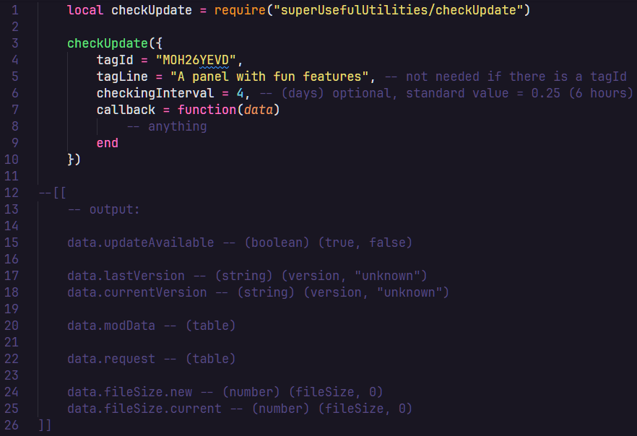Click the checkingInterval number 4
This screenshot has width=637, height=436.
tap(240, 93)
